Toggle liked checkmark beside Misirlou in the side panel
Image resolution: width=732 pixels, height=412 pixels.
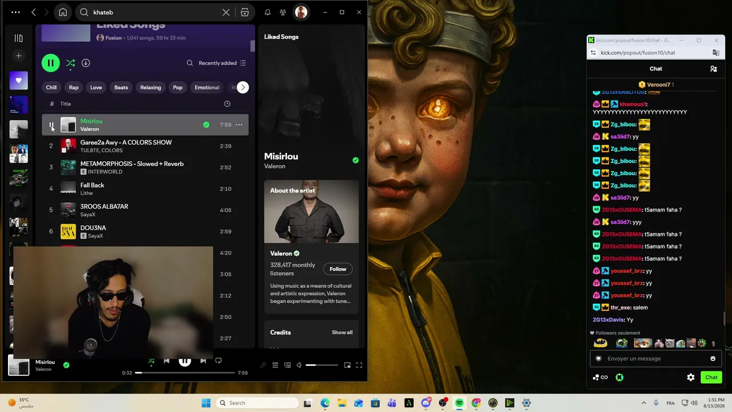[356, 160]
